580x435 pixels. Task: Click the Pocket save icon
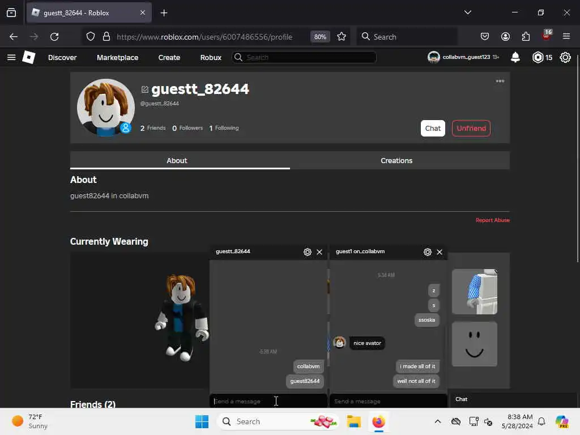point(485,37)
